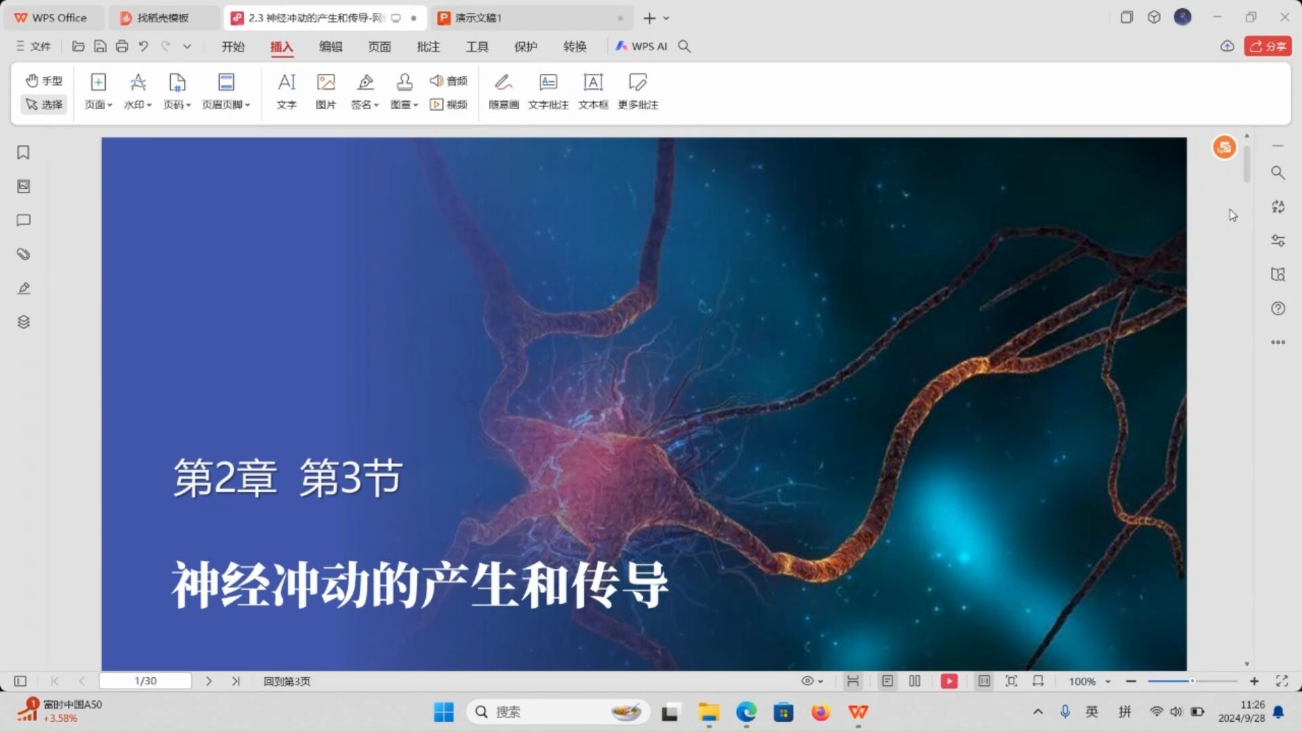Select the 随意画 freehand drawing tool

tap(502, 91)
